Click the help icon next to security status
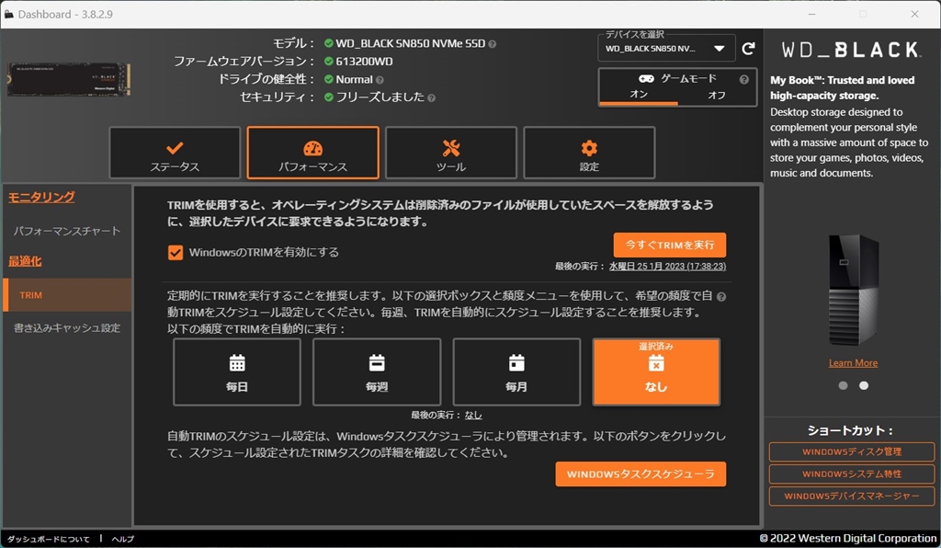 coord(431,97)
